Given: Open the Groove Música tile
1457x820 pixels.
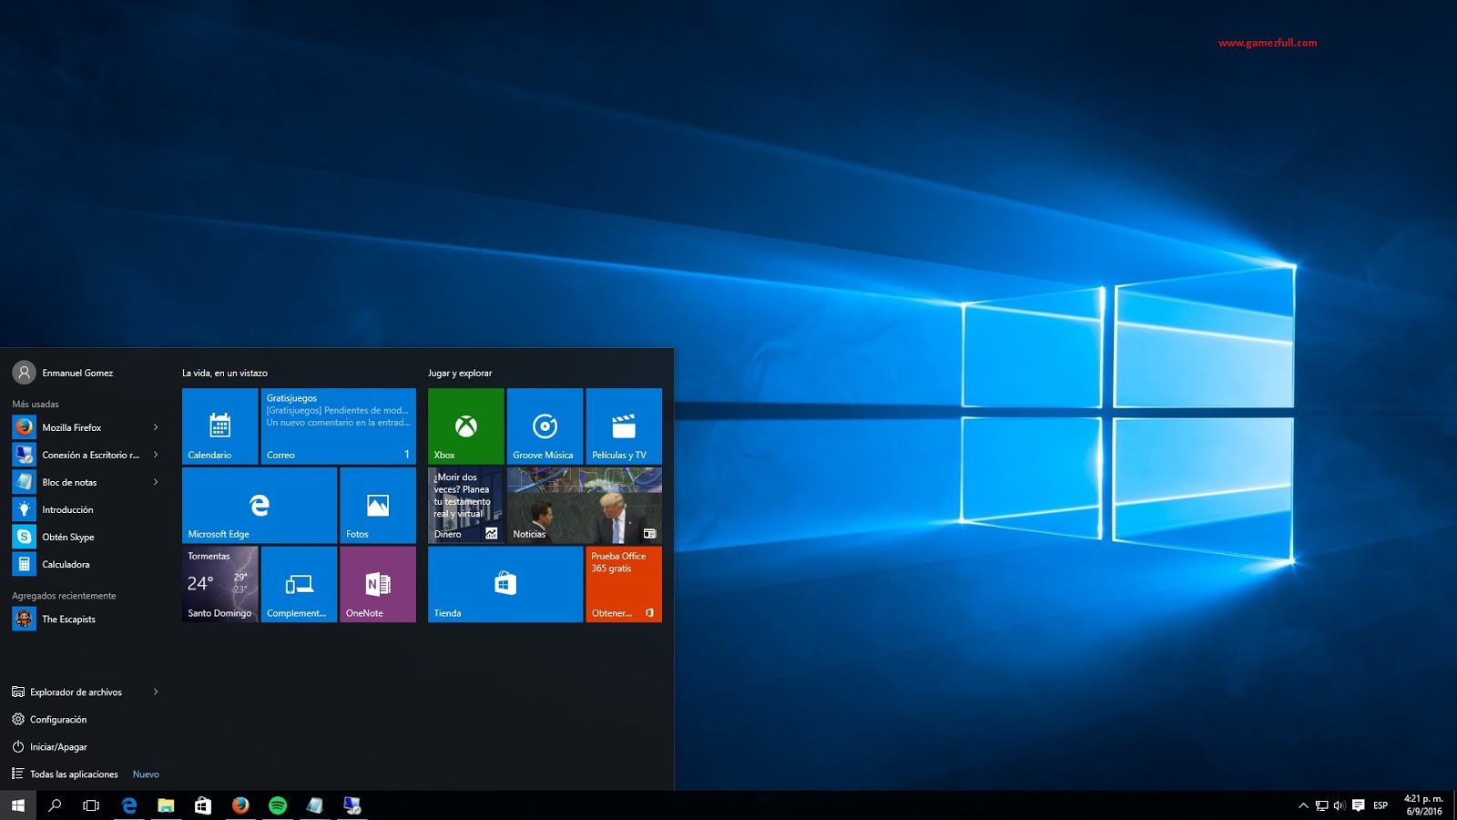Looking at the screenshot, I should tap(545, 426).
